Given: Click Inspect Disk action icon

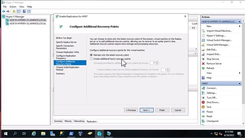Looking at the screenshot, I should (x=203, y=54).
